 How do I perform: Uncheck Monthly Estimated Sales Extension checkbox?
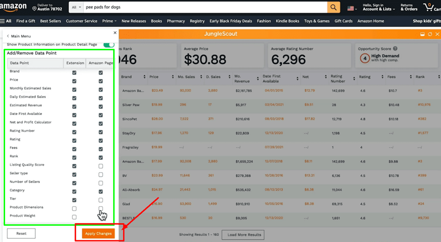point(74,90)
